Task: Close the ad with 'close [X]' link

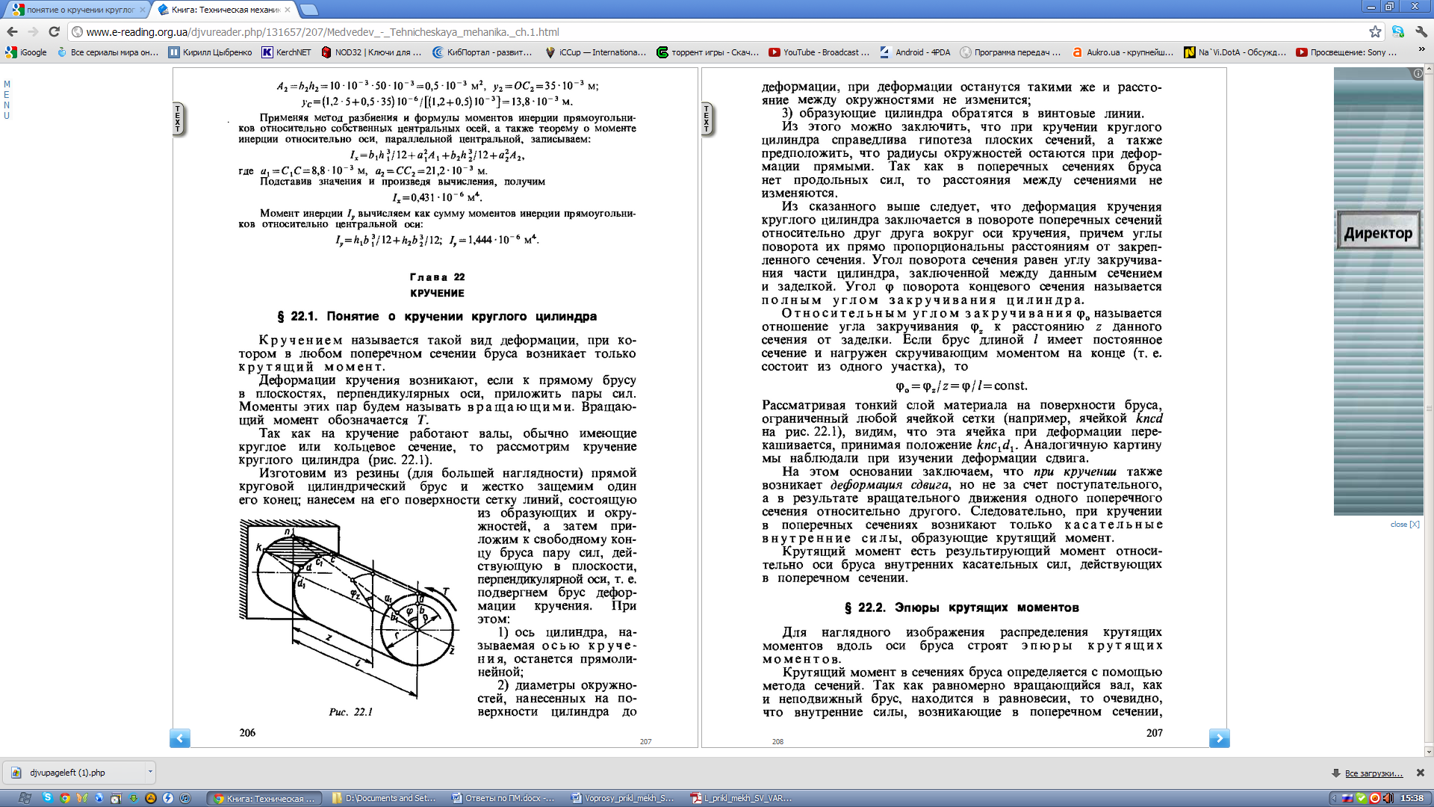Action: tap(1405, 525)
